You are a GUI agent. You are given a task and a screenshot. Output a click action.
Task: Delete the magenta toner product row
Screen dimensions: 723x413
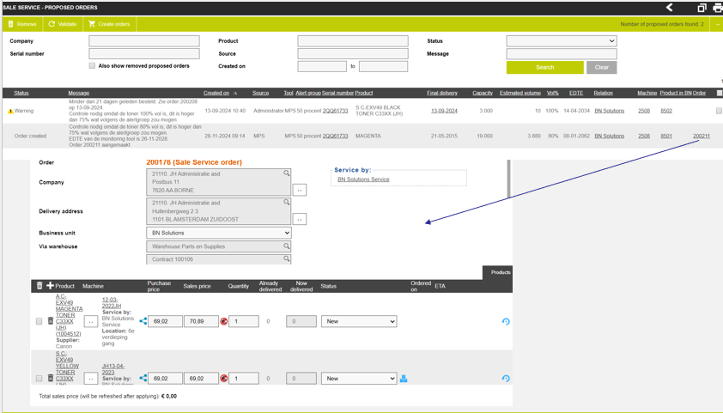coord(51,322)
